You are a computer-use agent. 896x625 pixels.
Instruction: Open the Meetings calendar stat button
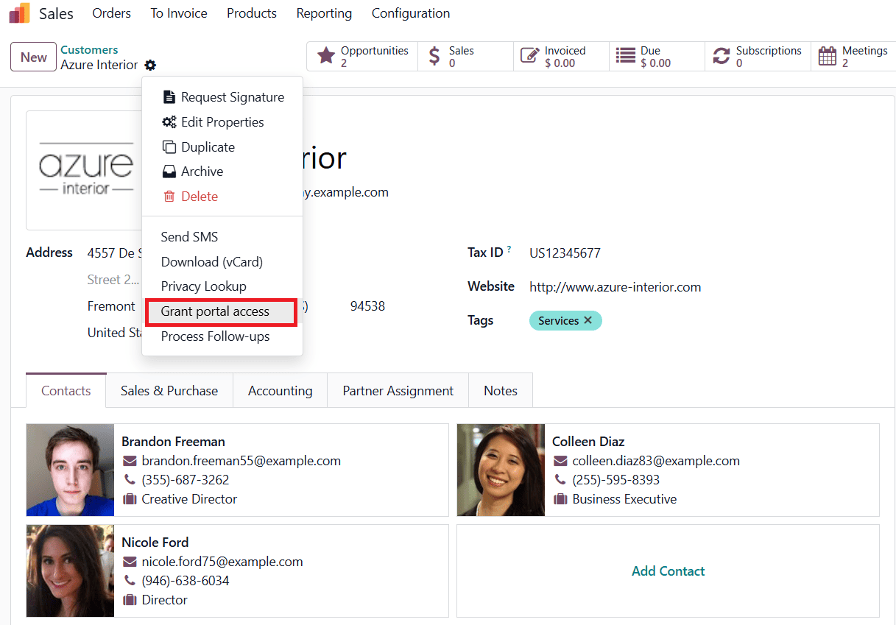[x=854, y=57]
